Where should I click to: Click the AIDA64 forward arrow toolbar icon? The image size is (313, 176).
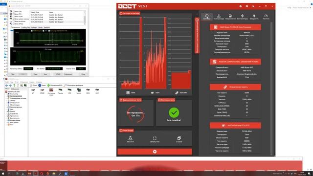click(x=10, y=86)
